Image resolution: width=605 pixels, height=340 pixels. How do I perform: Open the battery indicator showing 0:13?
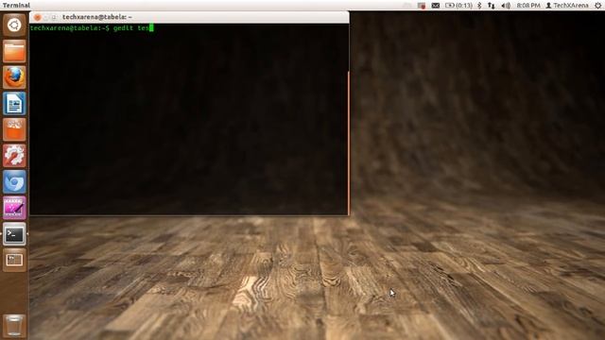(458, 6)
